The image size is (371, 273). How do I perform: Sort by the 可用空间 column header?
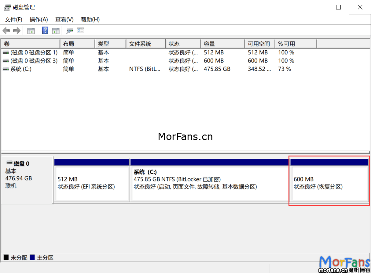[260, 44]
